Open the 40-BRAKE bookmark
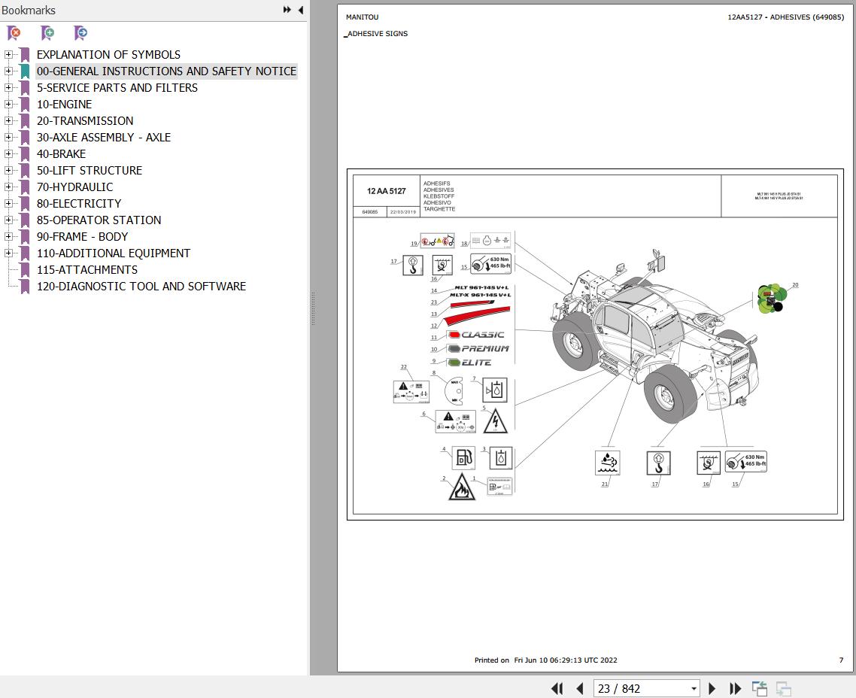856x698 pixels. tap(61, 154)
